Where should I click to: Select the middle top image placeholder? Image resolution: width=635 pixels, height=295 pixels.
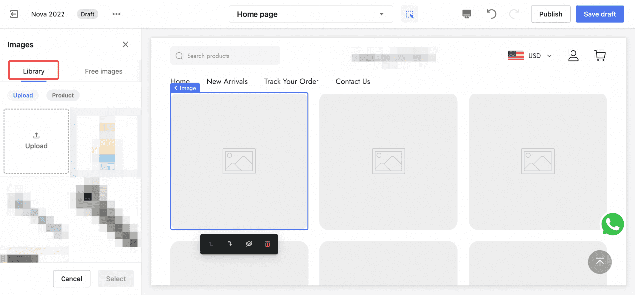388,161
